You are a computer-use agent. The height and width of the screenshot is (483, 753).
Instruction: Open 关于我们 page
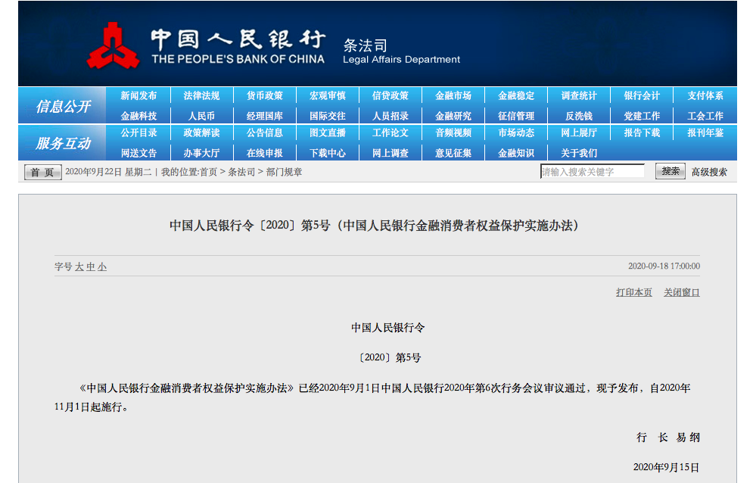(579, 153)
